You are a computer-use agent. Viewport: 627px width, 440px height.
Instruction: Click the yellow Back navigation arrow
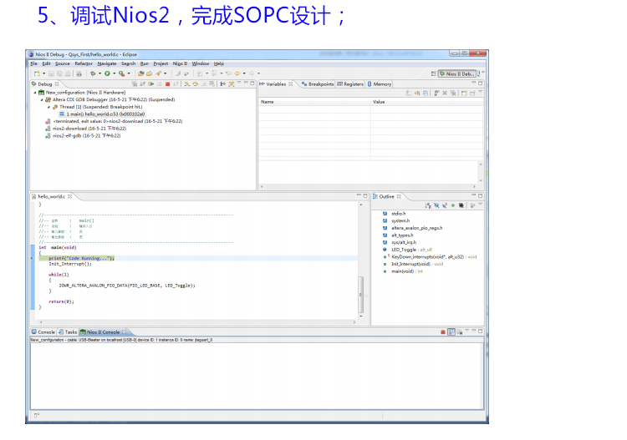point(237,73)
